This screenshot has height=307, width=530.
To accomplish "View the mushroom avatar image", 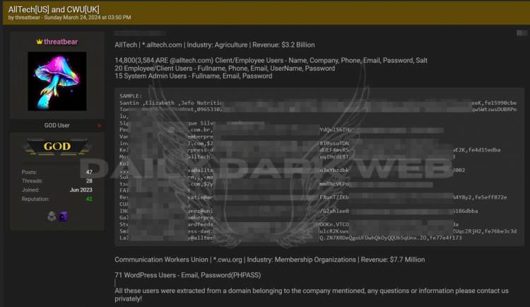I will pyautogui.click(x=57, y=81).
